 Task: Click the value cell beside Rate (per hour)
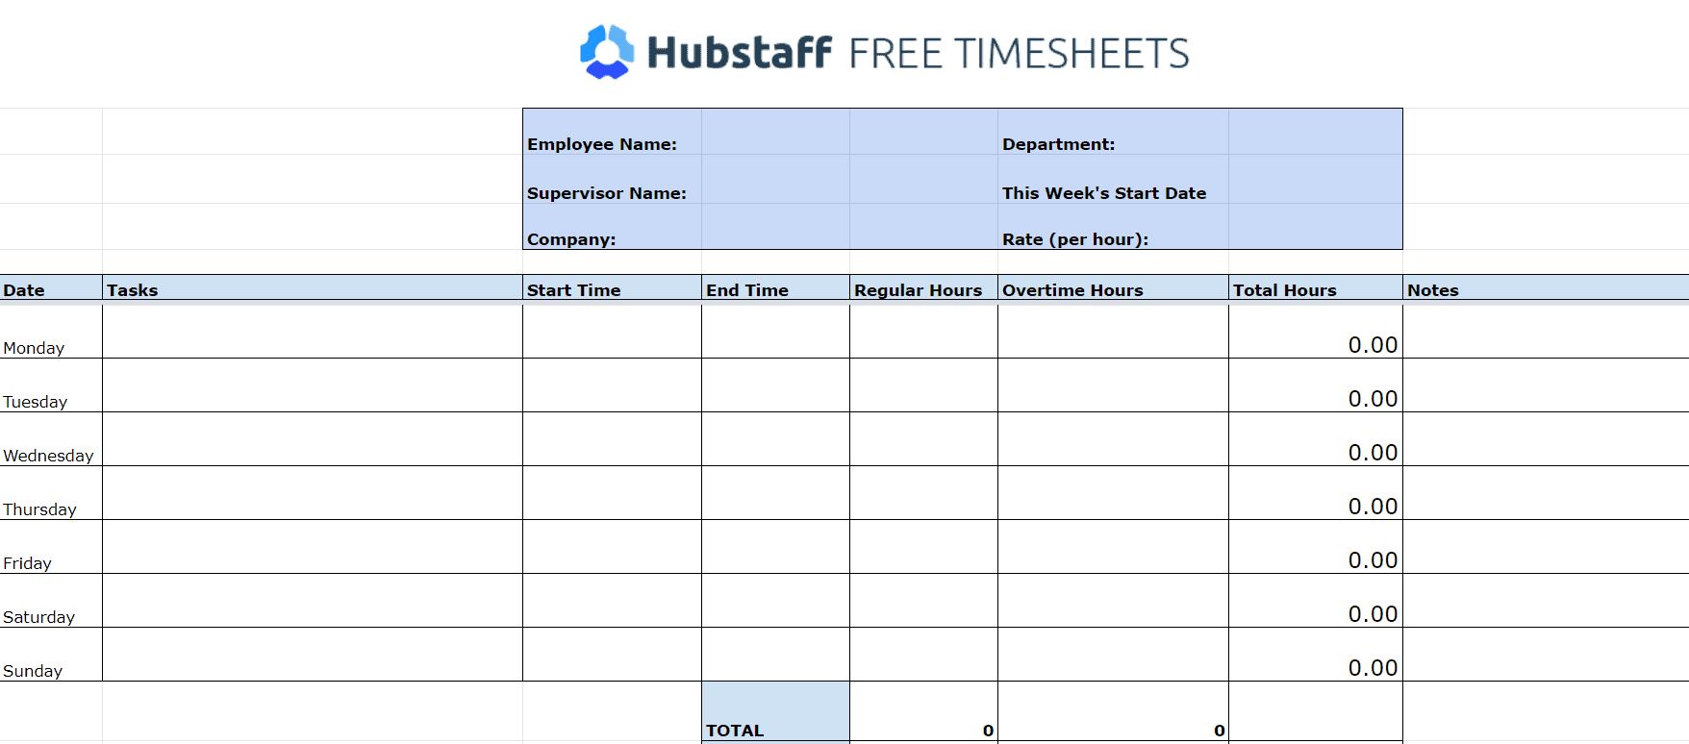pyautogui.click(x=1316, y=227)
